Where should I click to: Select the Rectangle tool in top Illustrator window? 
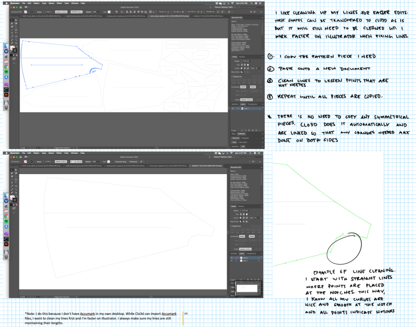[x=16, y=30]
